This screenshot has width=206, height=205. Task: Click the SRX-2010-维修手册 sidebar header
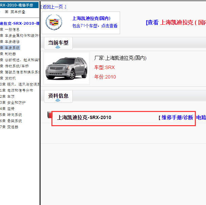coord(19,5)
